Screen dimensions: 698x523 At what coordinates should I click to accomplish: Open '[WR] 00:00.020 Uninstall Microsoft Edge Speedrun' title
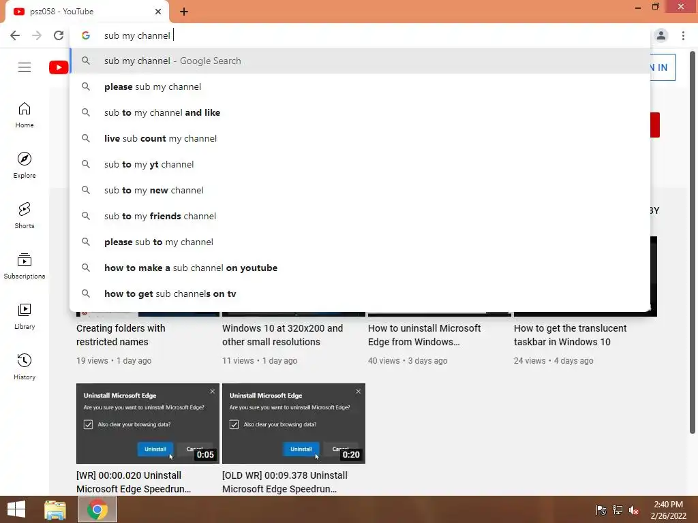tap(134, 482)
